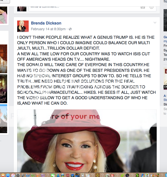Attach a photo using the comment camera icon

(x=143, y=7)
